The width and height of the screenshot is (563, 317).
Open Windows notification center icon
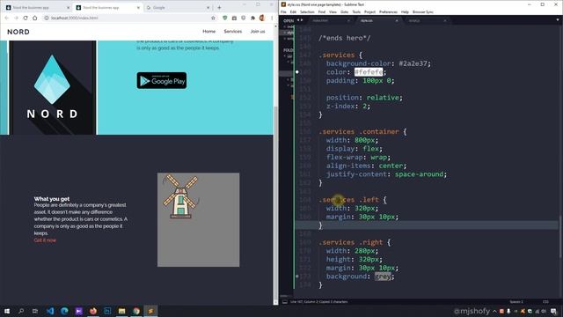click(553, 311)
